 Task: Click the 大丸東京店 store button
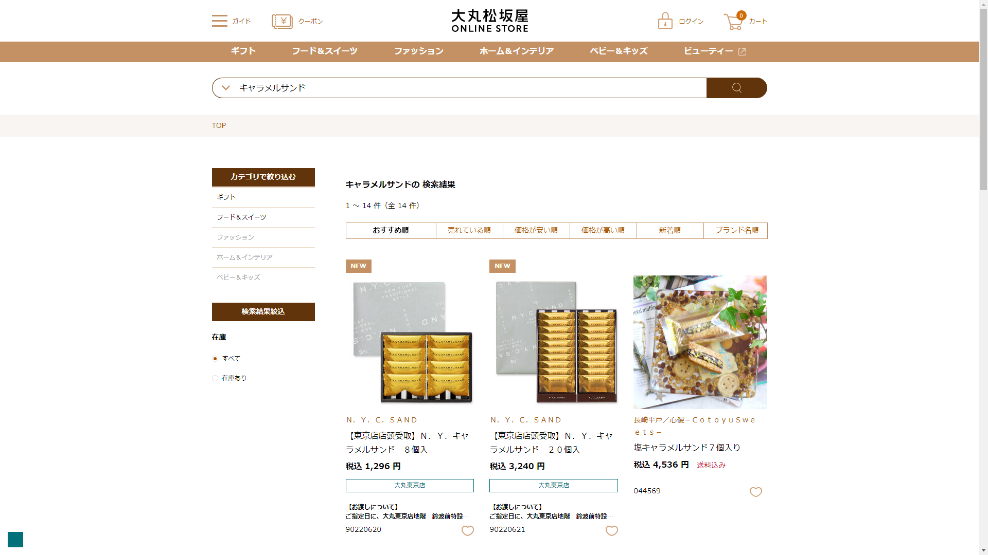click(x=409, y=486)
